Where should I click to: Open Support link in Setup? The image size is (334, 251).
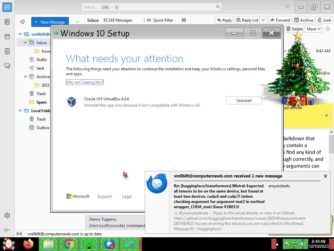(105, 196)
